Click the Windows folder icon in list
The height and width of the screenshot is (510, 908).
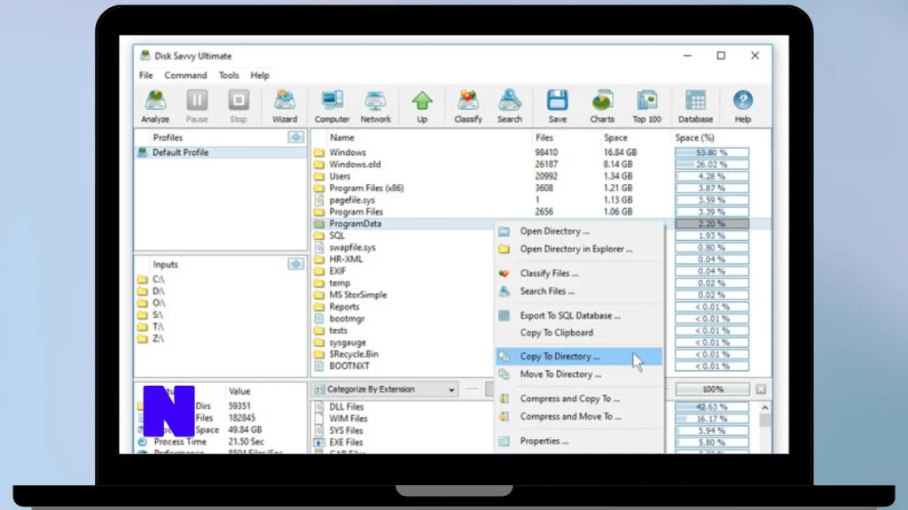point(319,152)
